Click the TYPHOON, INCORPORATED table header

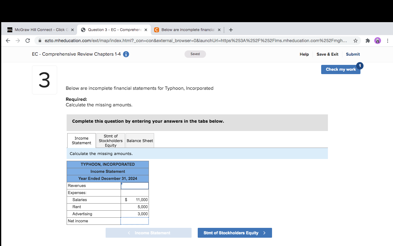click(x=108, y=165)
